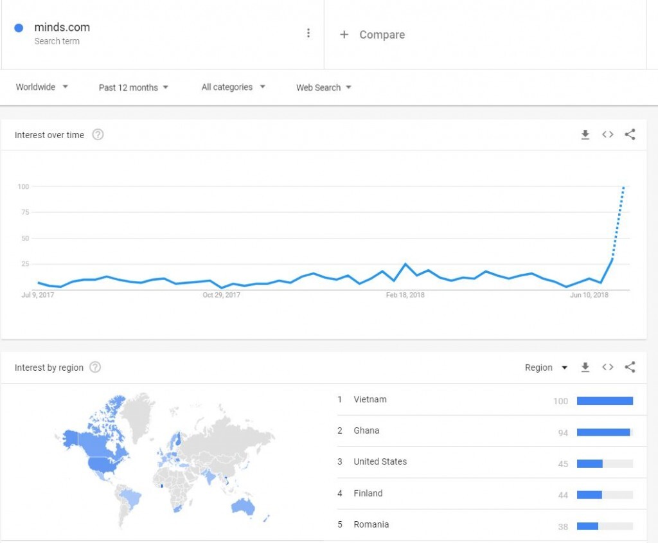Open the minds.com search term options menu
Image resolution: width=658 pixels, height=543 pixels.
pos(308,33)
